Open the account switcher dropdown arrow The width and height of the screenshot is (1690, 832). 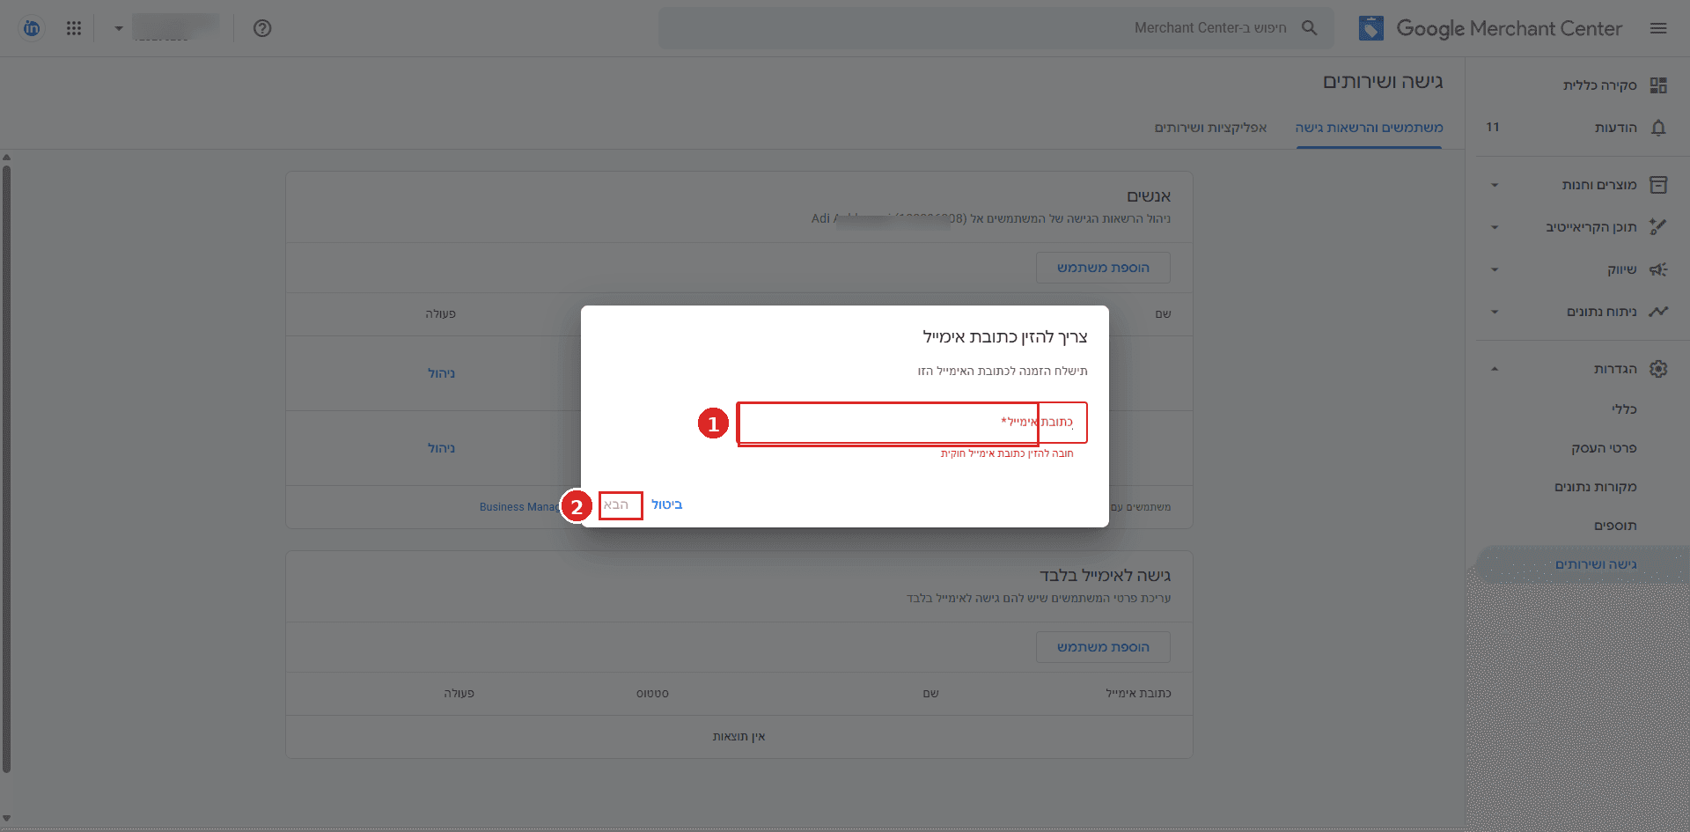coord(119,28)
